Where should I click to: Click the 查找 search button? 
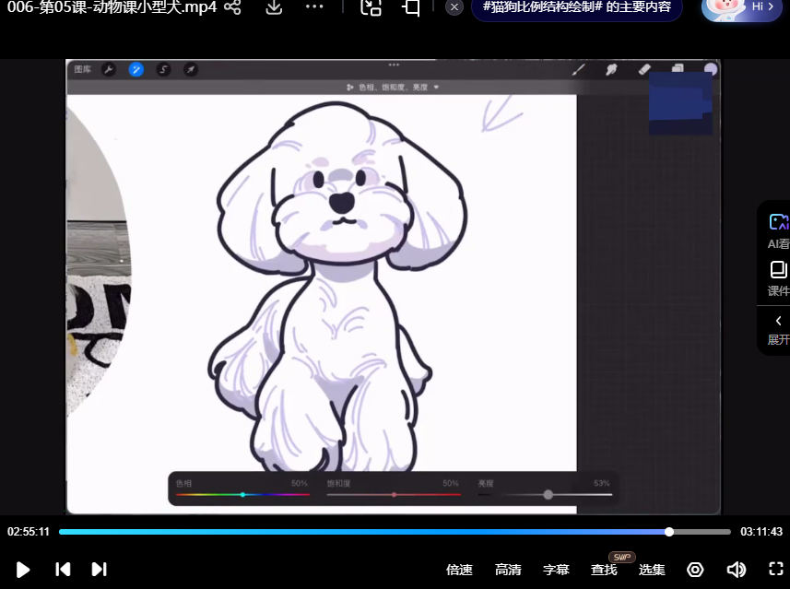pyautogui.click(x=604, y=570)
